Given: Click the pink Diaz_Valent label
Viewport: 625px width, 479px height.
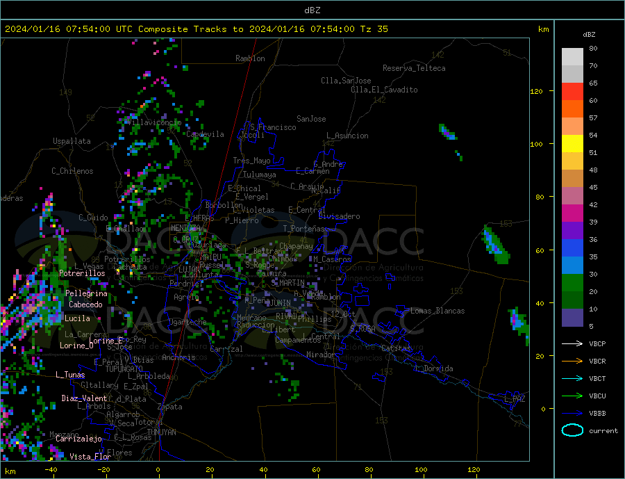Looking at the screenshot, I should (x=84, y=398).
